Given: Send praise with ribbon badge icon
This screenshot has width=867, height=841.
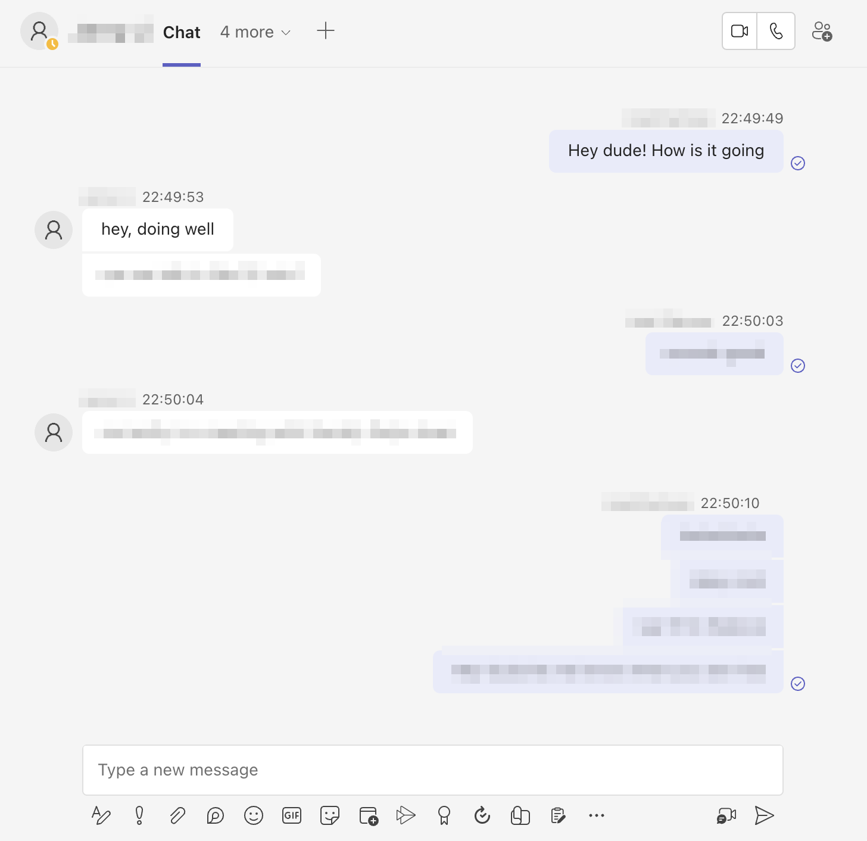Looking at the screenshot, I should [444, 815].
